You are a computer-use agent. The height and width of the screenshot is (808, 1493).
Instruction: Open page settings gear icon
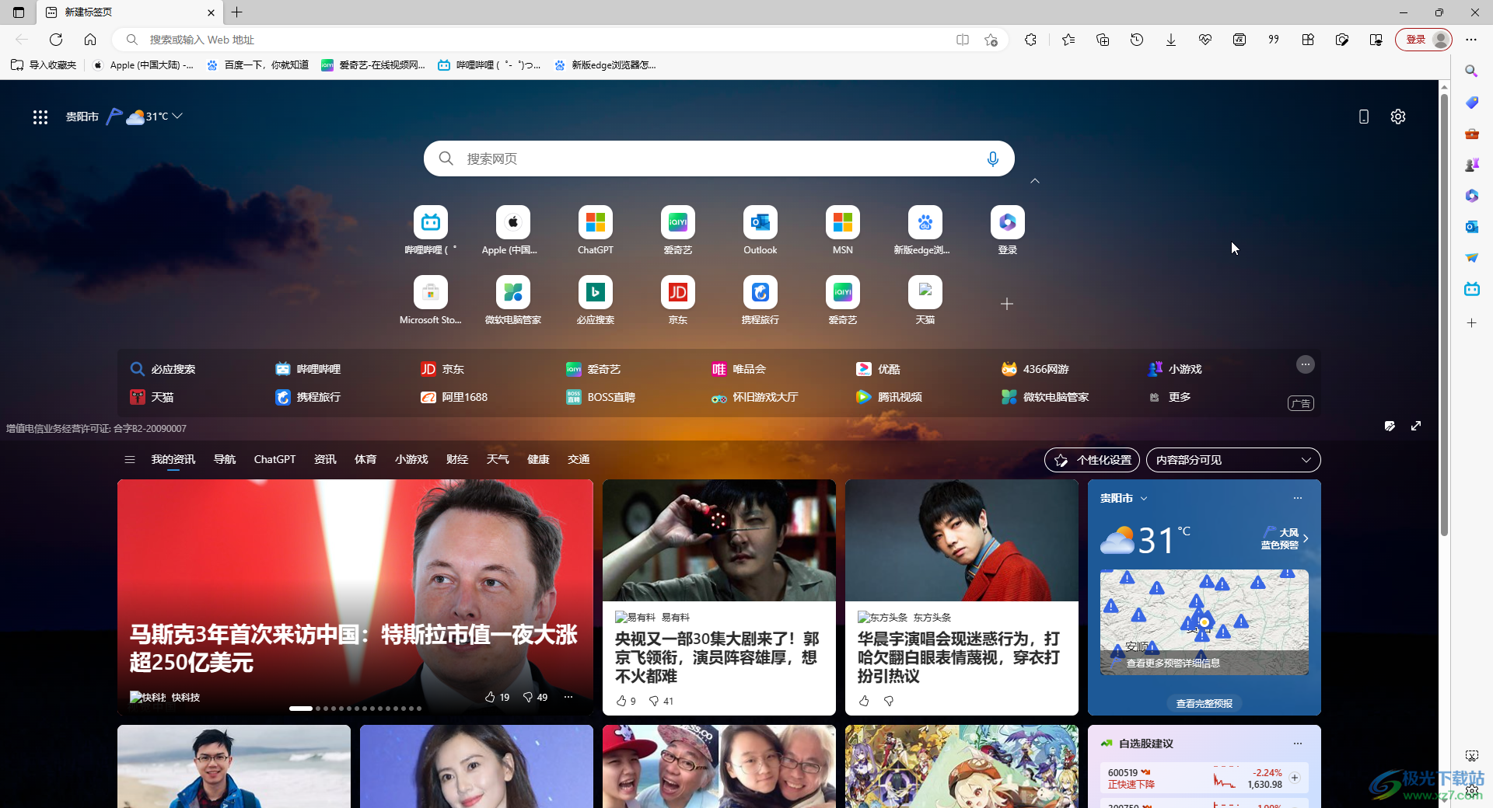coord(1398,117)
